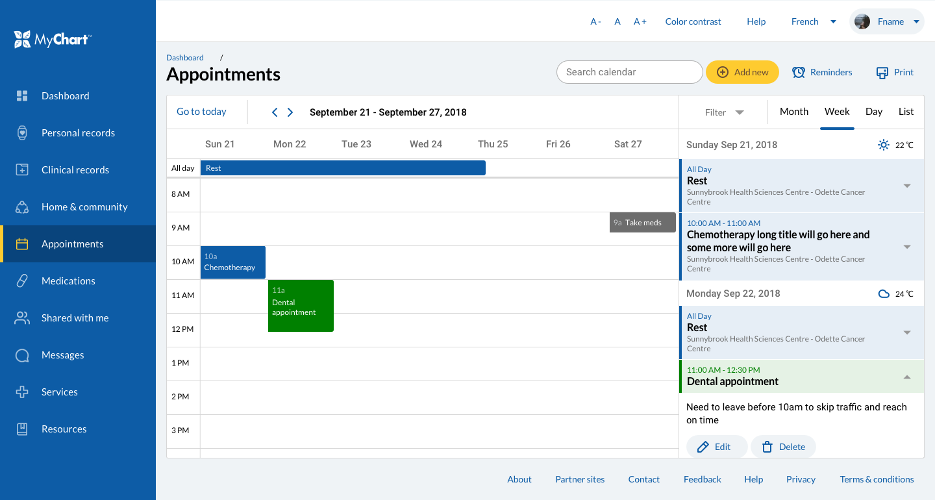Click the Go to today link
Screen dimensions: 935x500
tap(201, 112)
